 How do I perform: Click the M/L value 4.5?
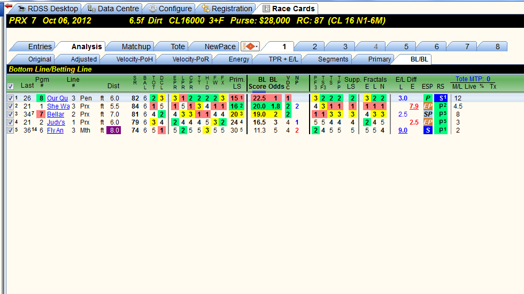[458, 106]
